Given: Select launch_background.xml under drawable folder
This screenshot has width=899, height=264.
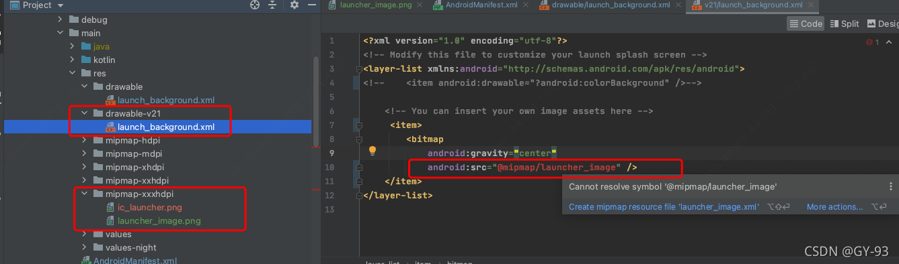Looking at the screenshot, I should (x=166, y=100).
